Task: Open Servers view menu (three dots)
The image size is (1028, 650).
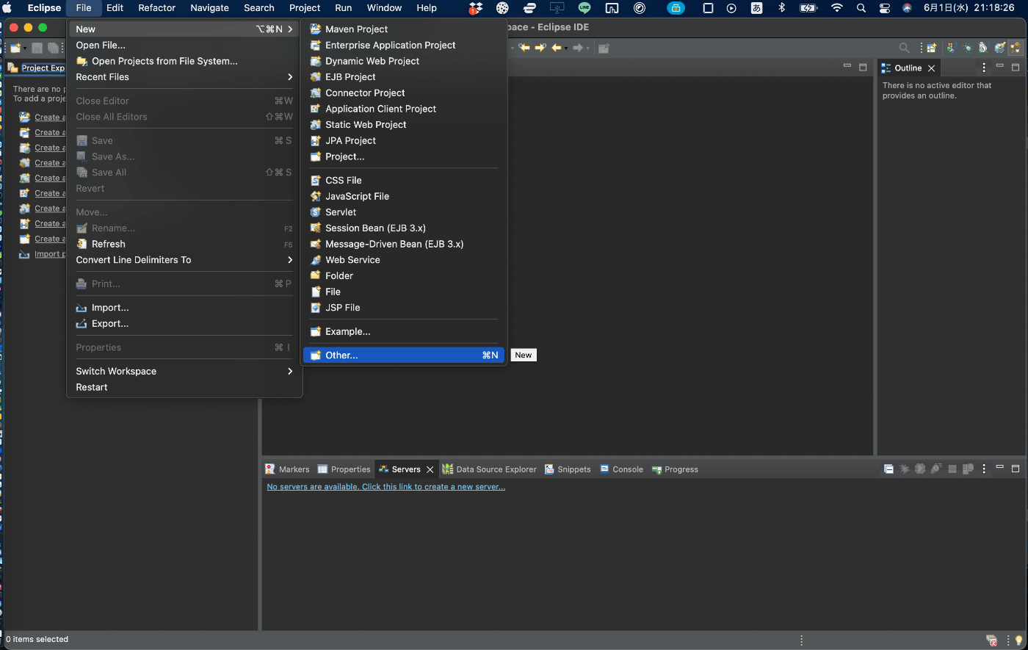Action: click(984, 469)
